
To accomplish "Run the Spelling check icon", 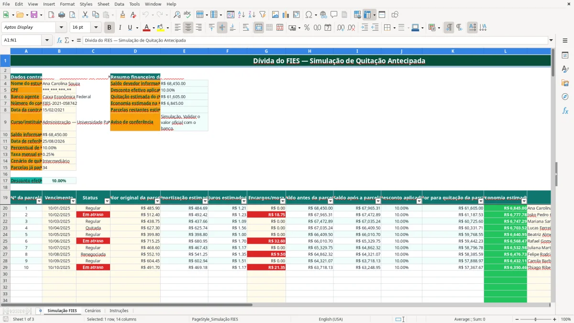I will (188, 15).
